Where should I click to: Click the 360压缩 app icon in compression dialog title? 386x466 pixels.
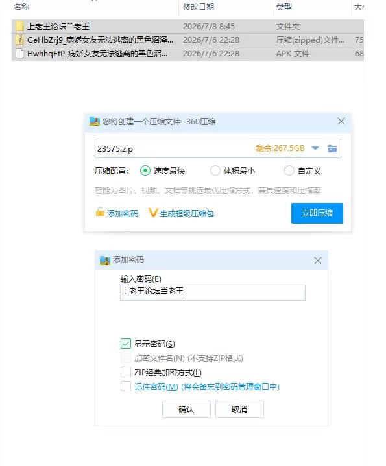pyautogui.click(x=95, y=121)
